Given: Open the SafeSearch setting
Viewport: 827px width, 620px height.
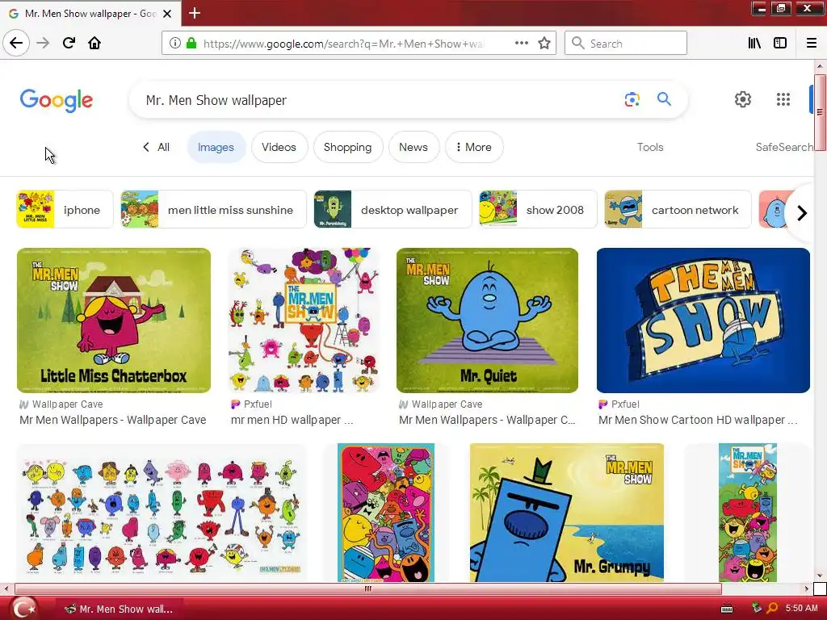Looking at the screenshot, I should 784,147.
